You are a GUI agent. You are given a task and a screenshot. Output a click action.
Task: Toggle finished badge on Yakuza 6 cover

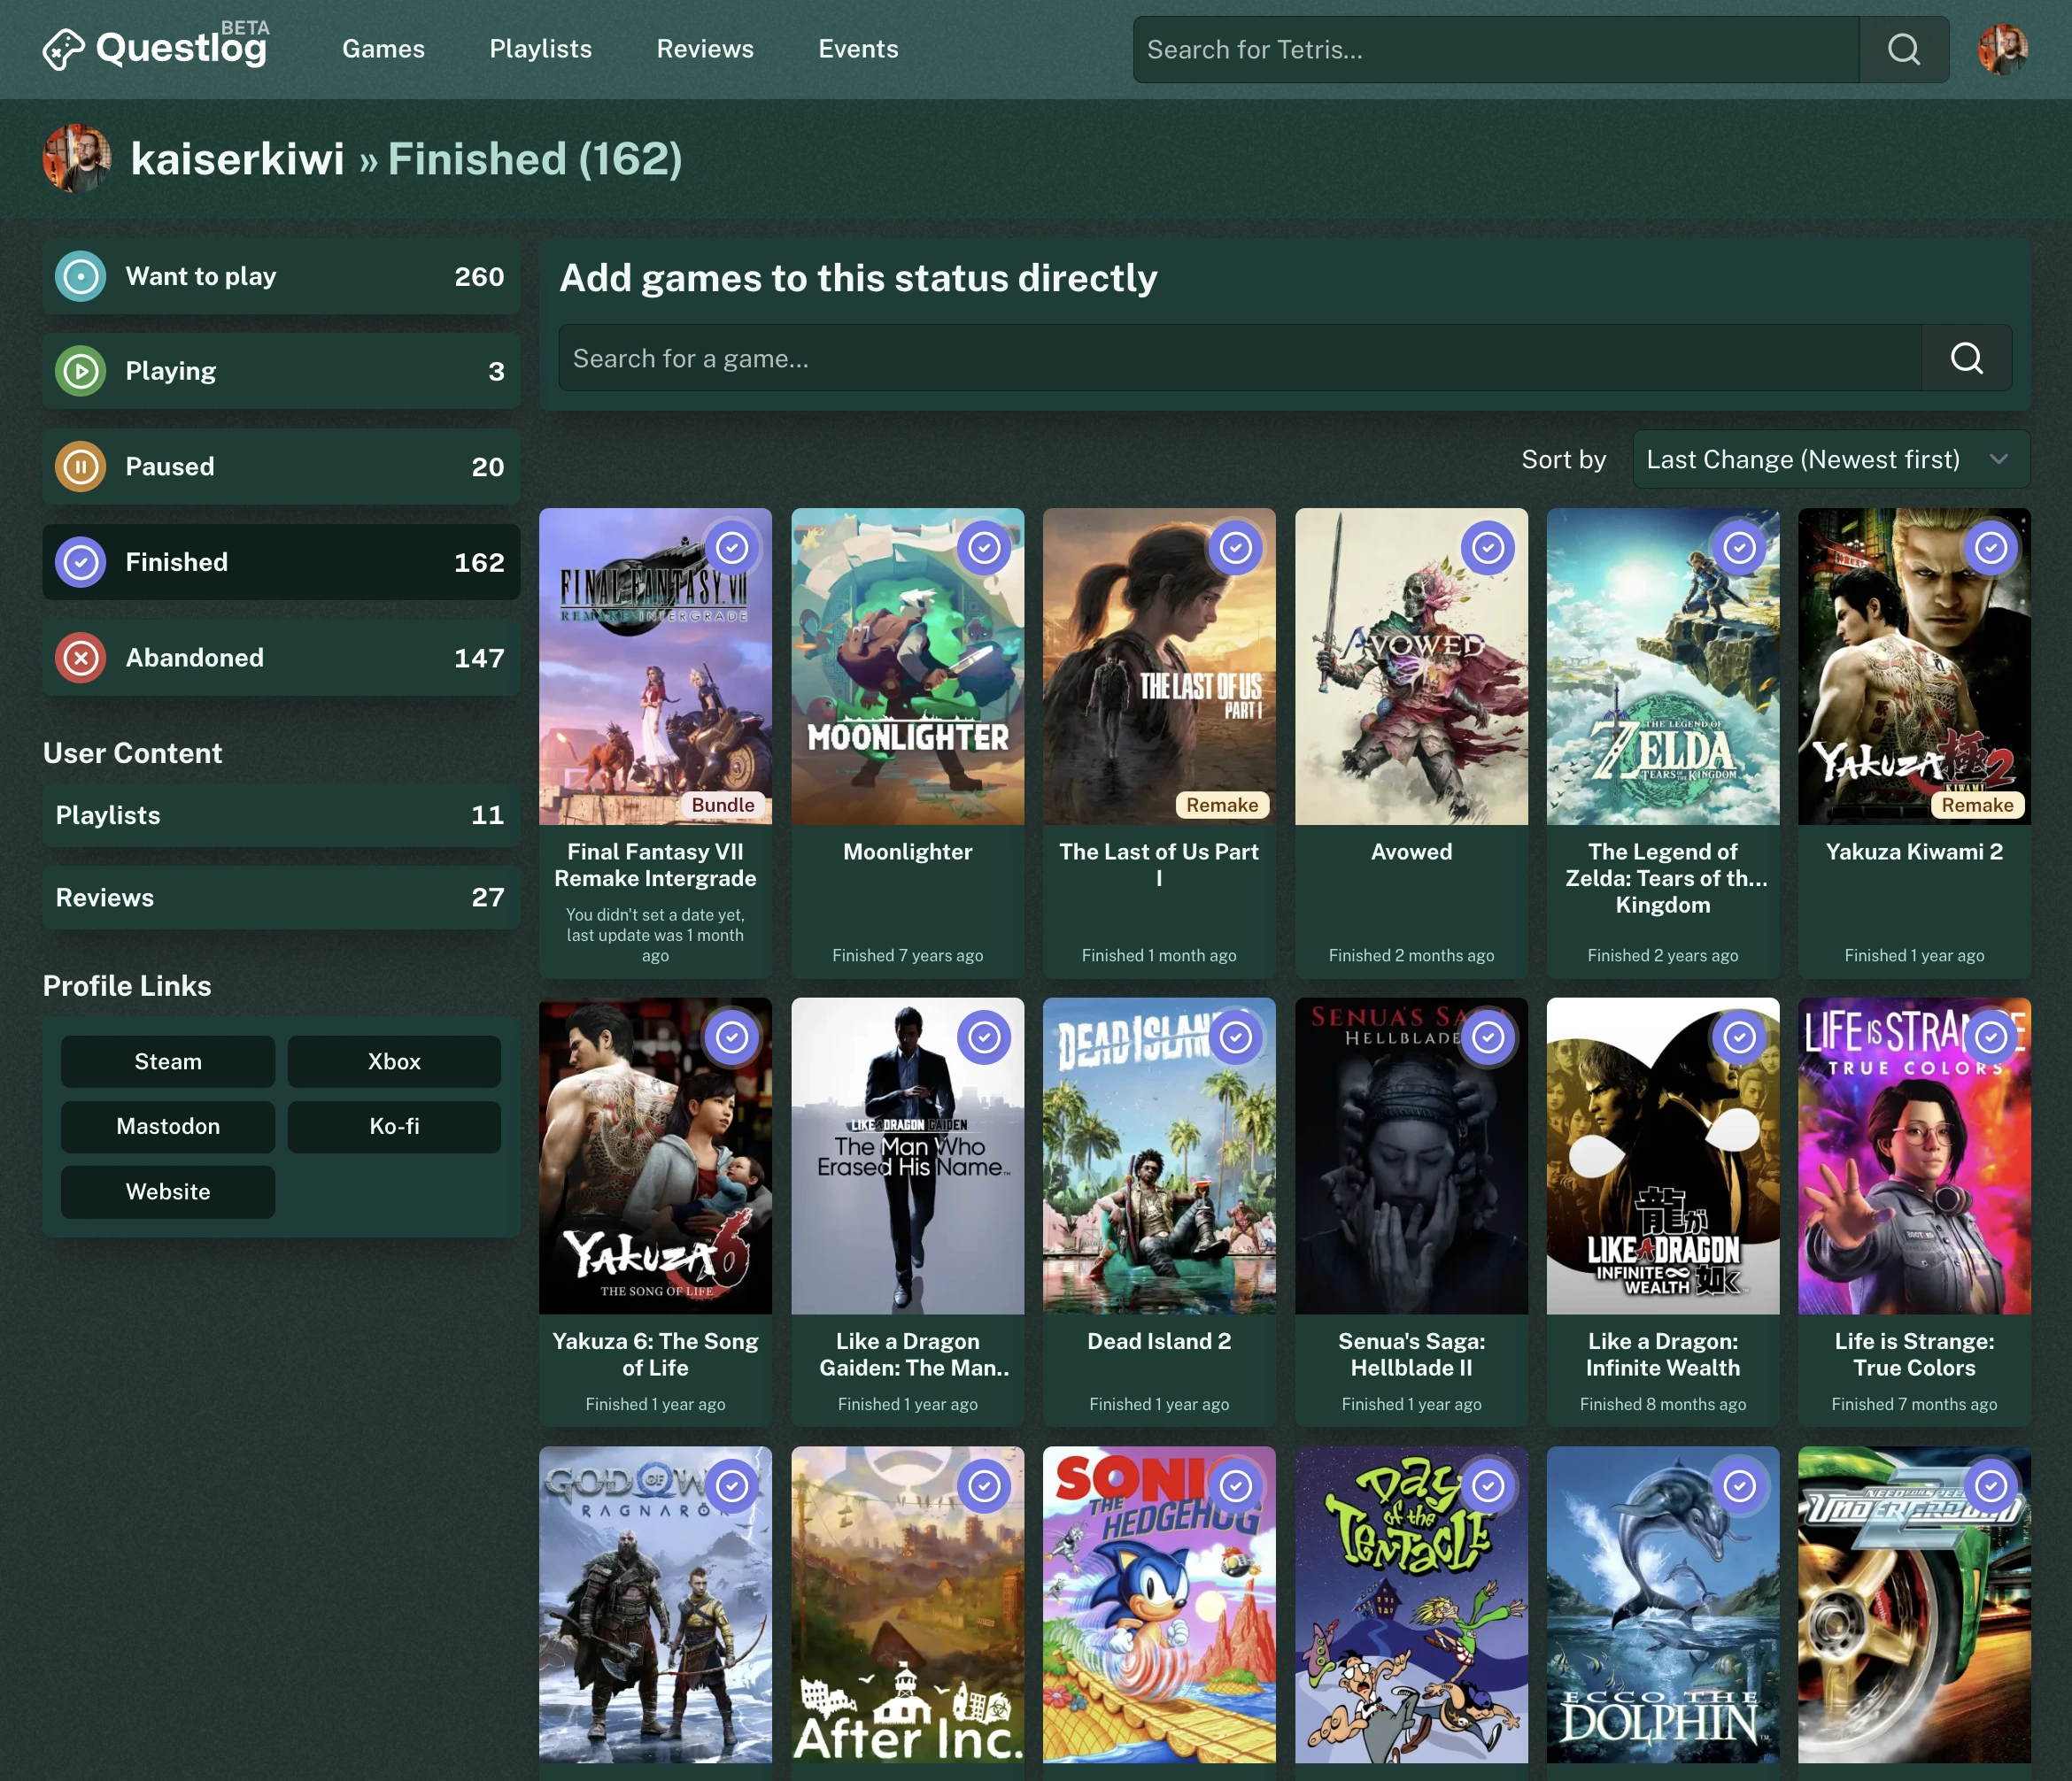click(x=732, y=1037)
